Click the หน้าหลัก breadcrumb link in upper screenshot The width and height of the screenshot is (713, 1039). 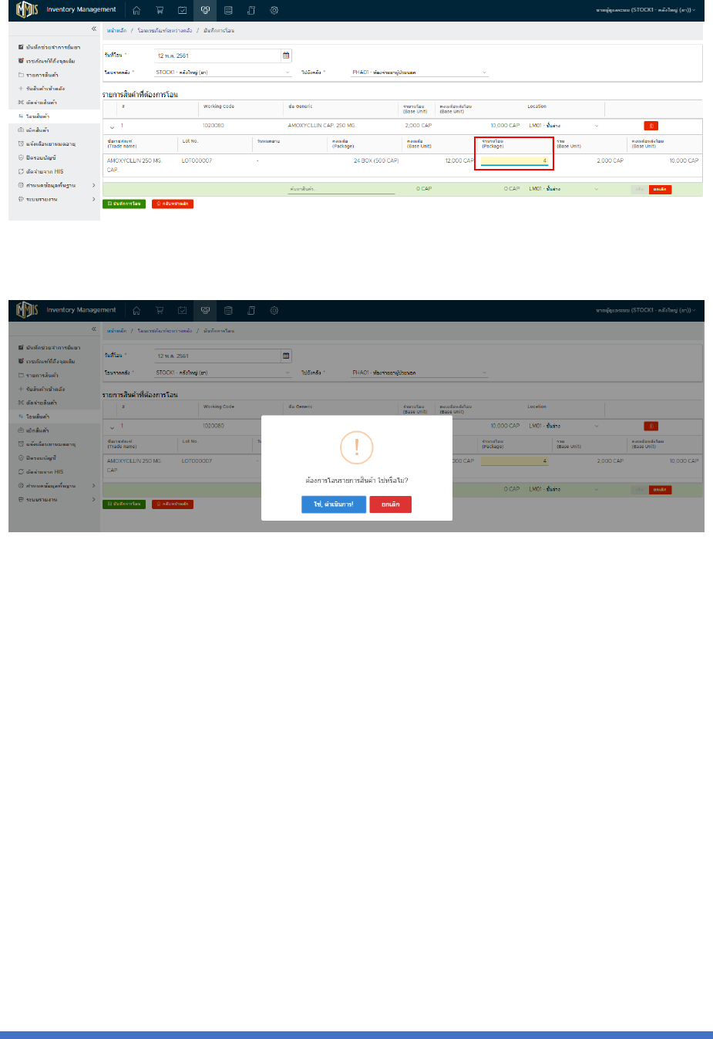tap(116, 30)
